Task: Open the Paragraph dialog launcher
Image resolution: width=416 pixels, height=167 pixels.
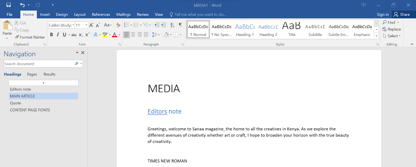Action: (183, 44)
